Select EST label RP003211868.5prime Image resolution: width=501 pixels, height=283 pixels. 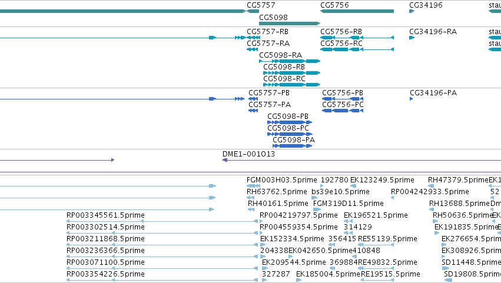105,239
